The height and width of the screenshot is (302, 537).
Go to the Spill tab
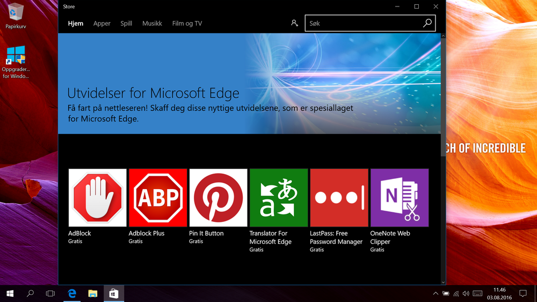coord(126,23)
